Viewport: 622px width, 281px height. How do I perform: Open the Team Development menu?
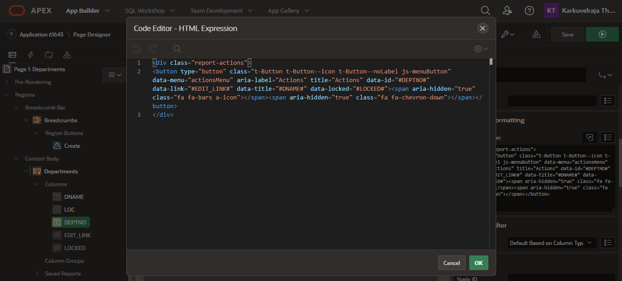[217, 10]
